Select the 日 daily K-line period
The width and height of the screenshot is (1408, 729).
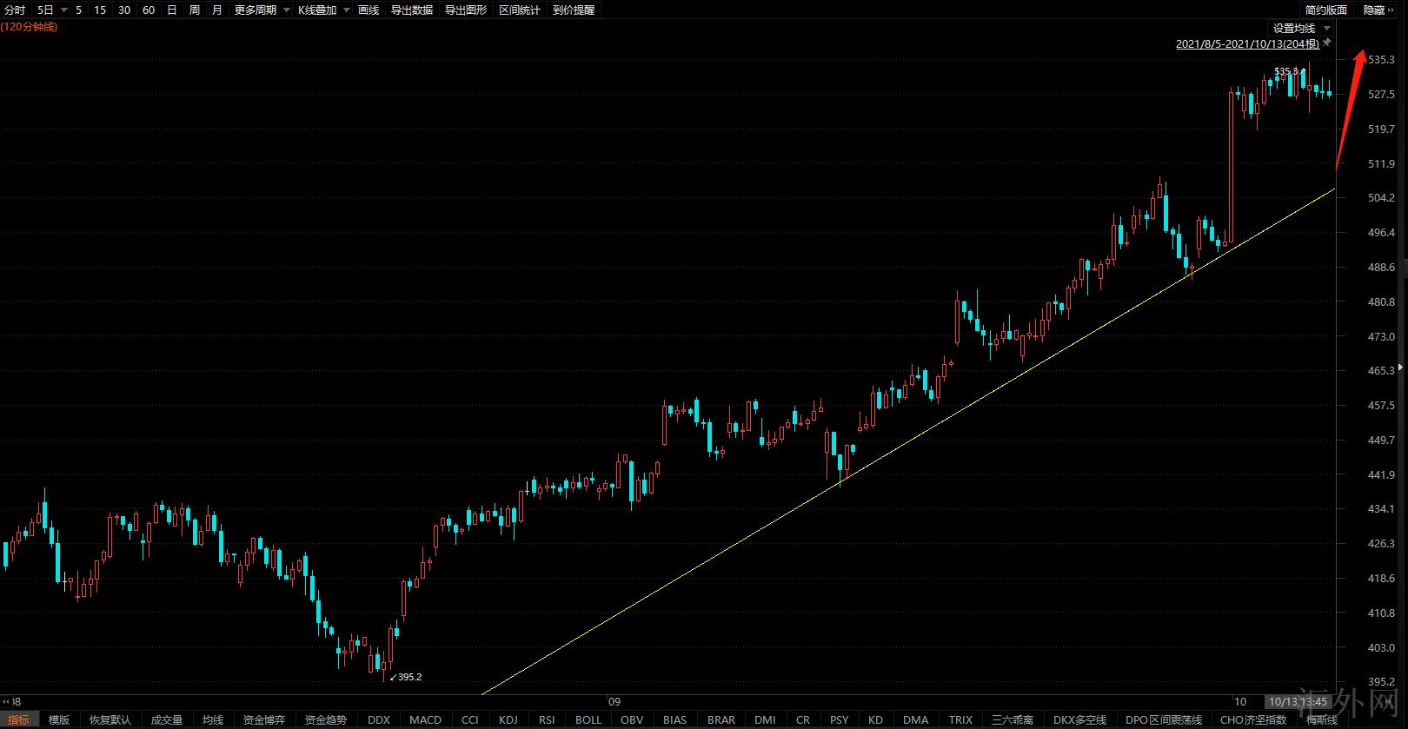click(x=172, y=10)
